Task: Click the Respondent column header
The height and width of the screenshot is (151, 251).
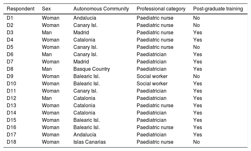Action: point(20,9)
